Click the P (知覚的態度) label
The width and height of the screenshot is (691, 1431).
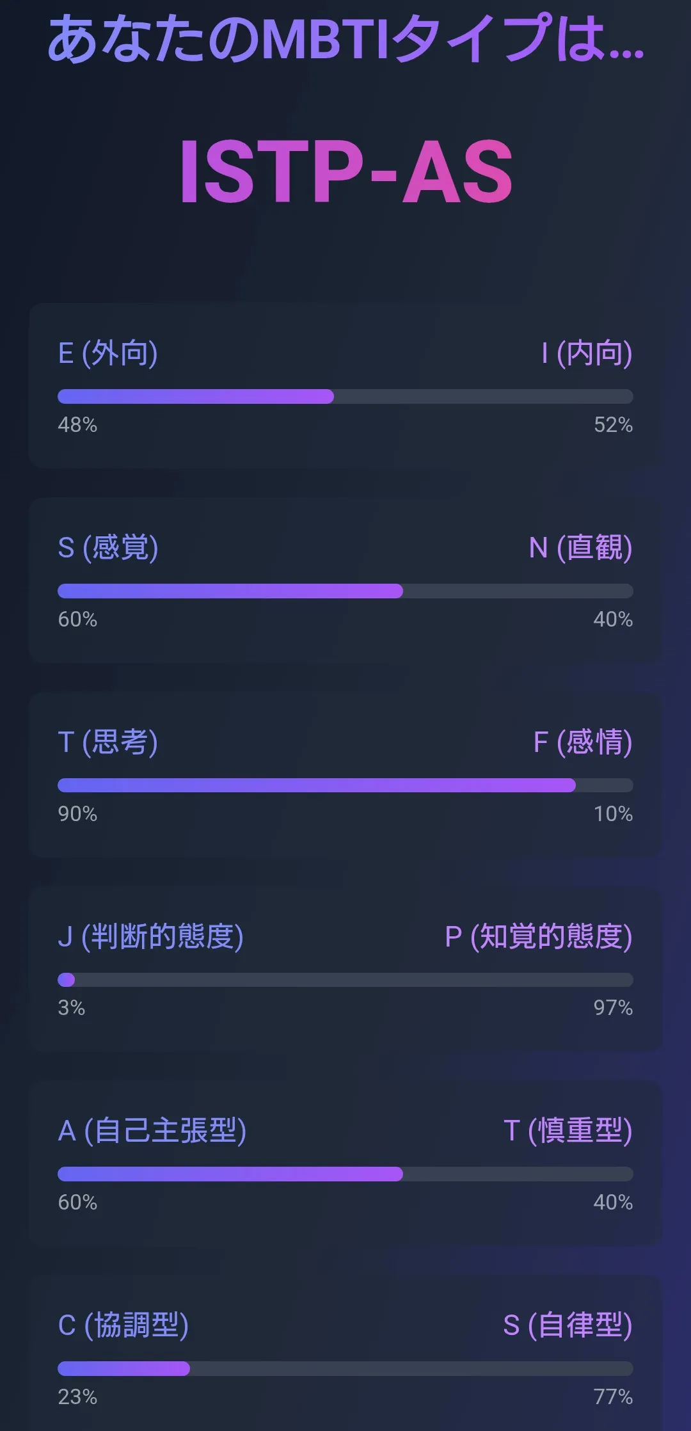click(x=539, y=936)
